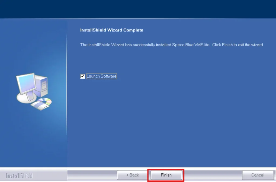Cancel the InstallShield wizard
The width and height of the screenshot is (276, 182).
[x=258, y=175]
